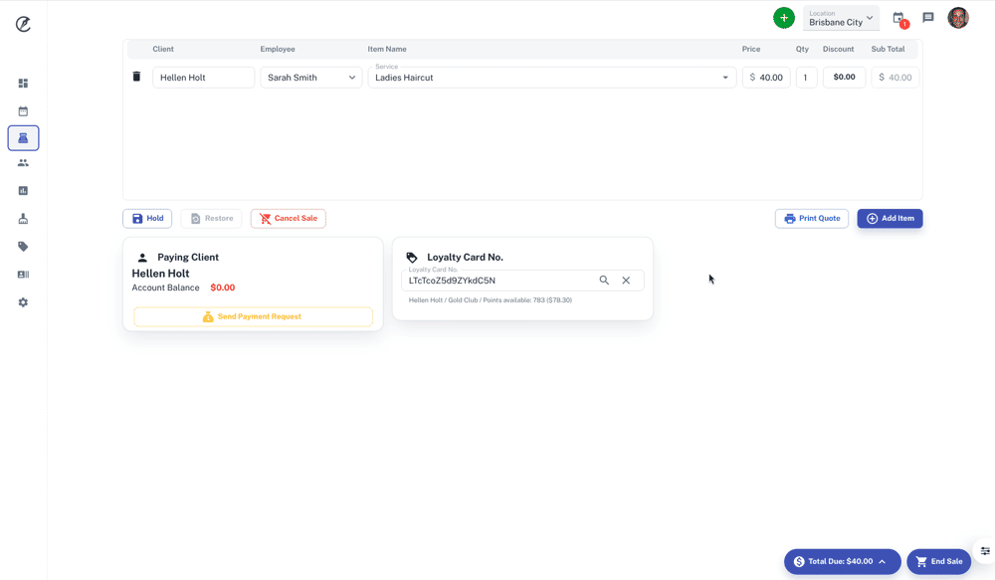Image resolution: width=995 pixels, height=580 pixels.
Task: Search the loyalty card number
Action: (x=604, y=281)
